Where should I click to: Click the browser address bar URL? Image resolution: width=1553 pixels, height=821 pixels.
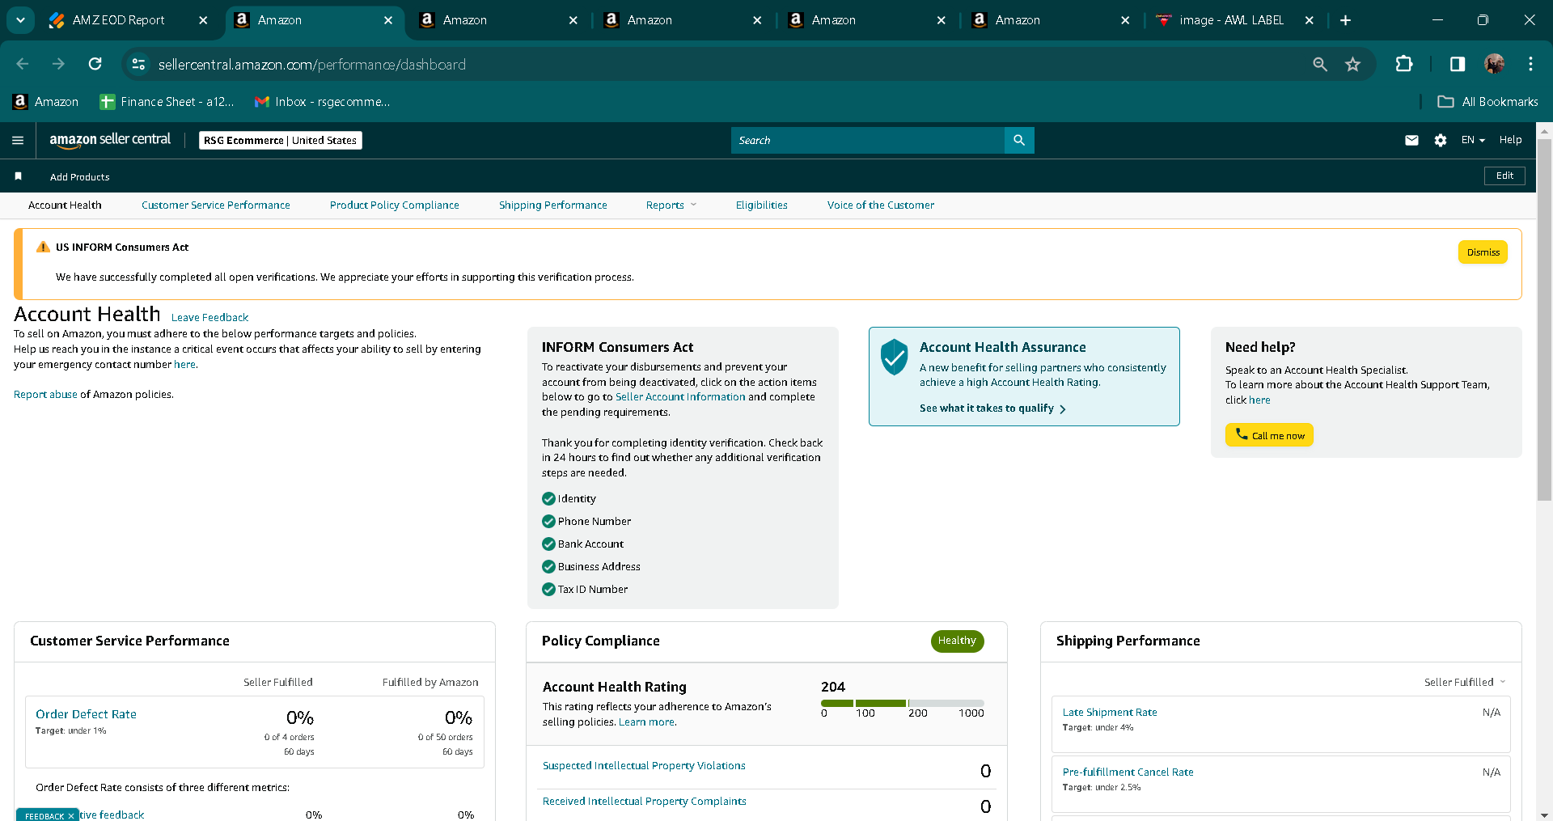coord(312,65)
